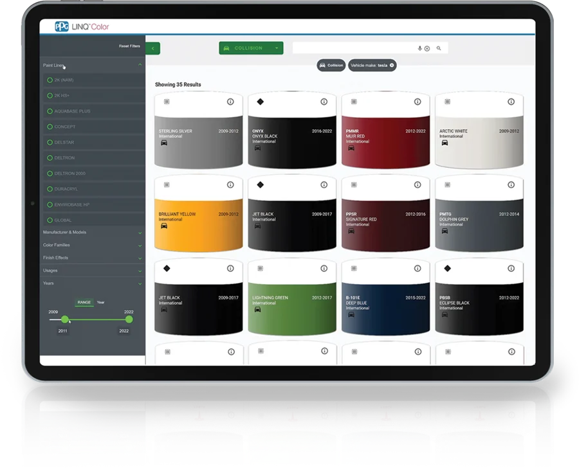579x468 pixels.
Task: Remove the Vehicle make tesla filter chip
Action: coord(392,66)
